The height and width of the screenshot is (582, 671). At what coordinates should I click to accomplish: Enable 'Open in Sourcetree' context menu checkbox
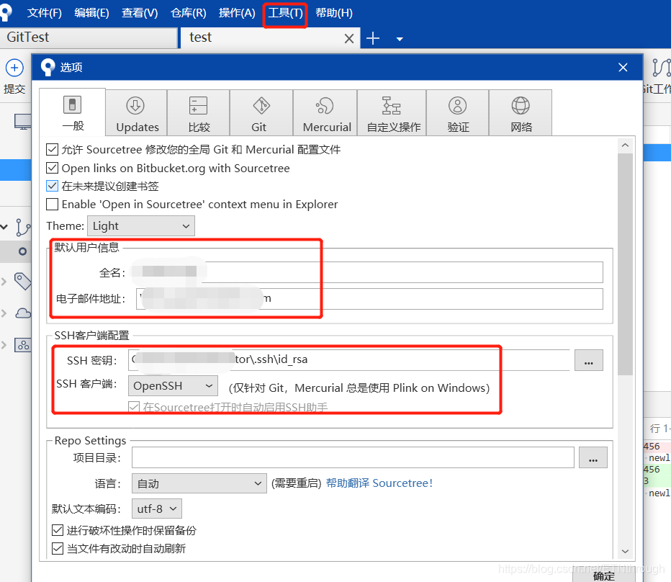(x=53, y=205)
